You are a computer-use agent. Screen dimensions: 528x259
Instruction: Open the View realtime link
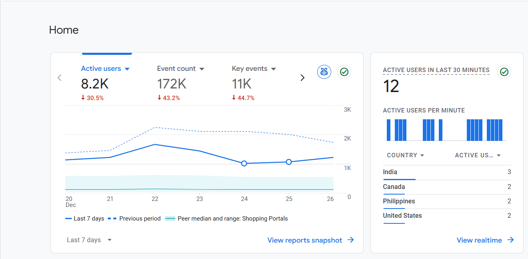(x=479, y=240)
